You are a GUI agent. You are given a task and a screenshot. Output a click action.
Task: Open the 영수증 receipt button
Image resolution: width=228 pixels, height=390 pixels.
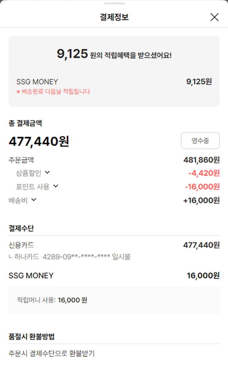point(200,141)
